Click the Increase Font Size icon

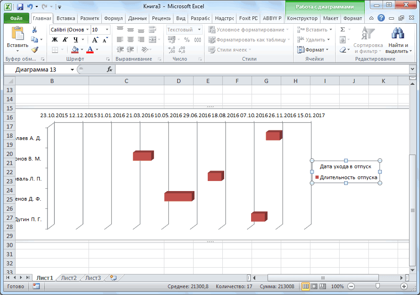[x=95, y=40]
